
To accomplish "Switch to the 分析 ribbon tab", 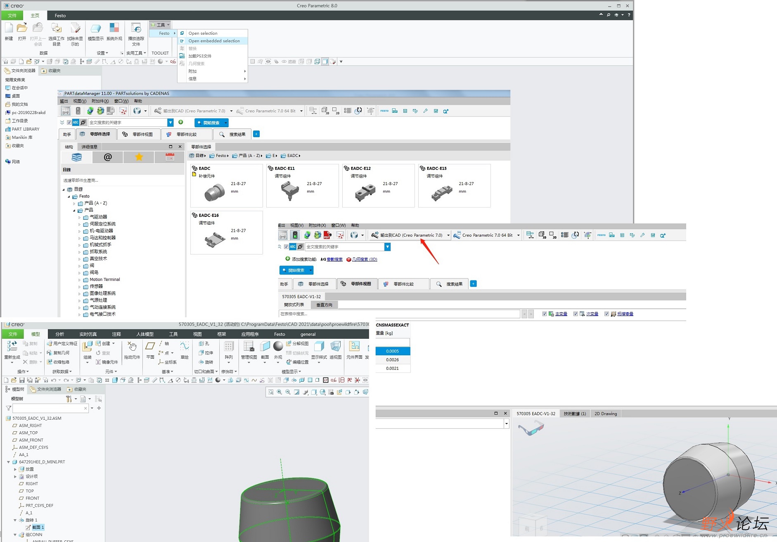I will pos(60,334).
